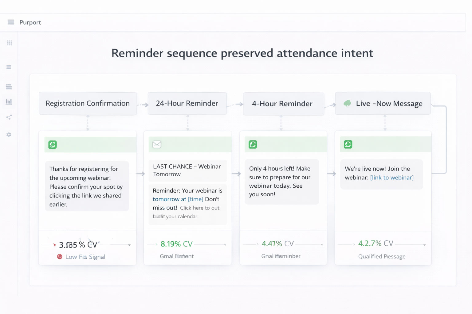This screenshot has height=314, width=472.
Task: Select the Live-Now Message step
Action: click(x=383, y=104)
